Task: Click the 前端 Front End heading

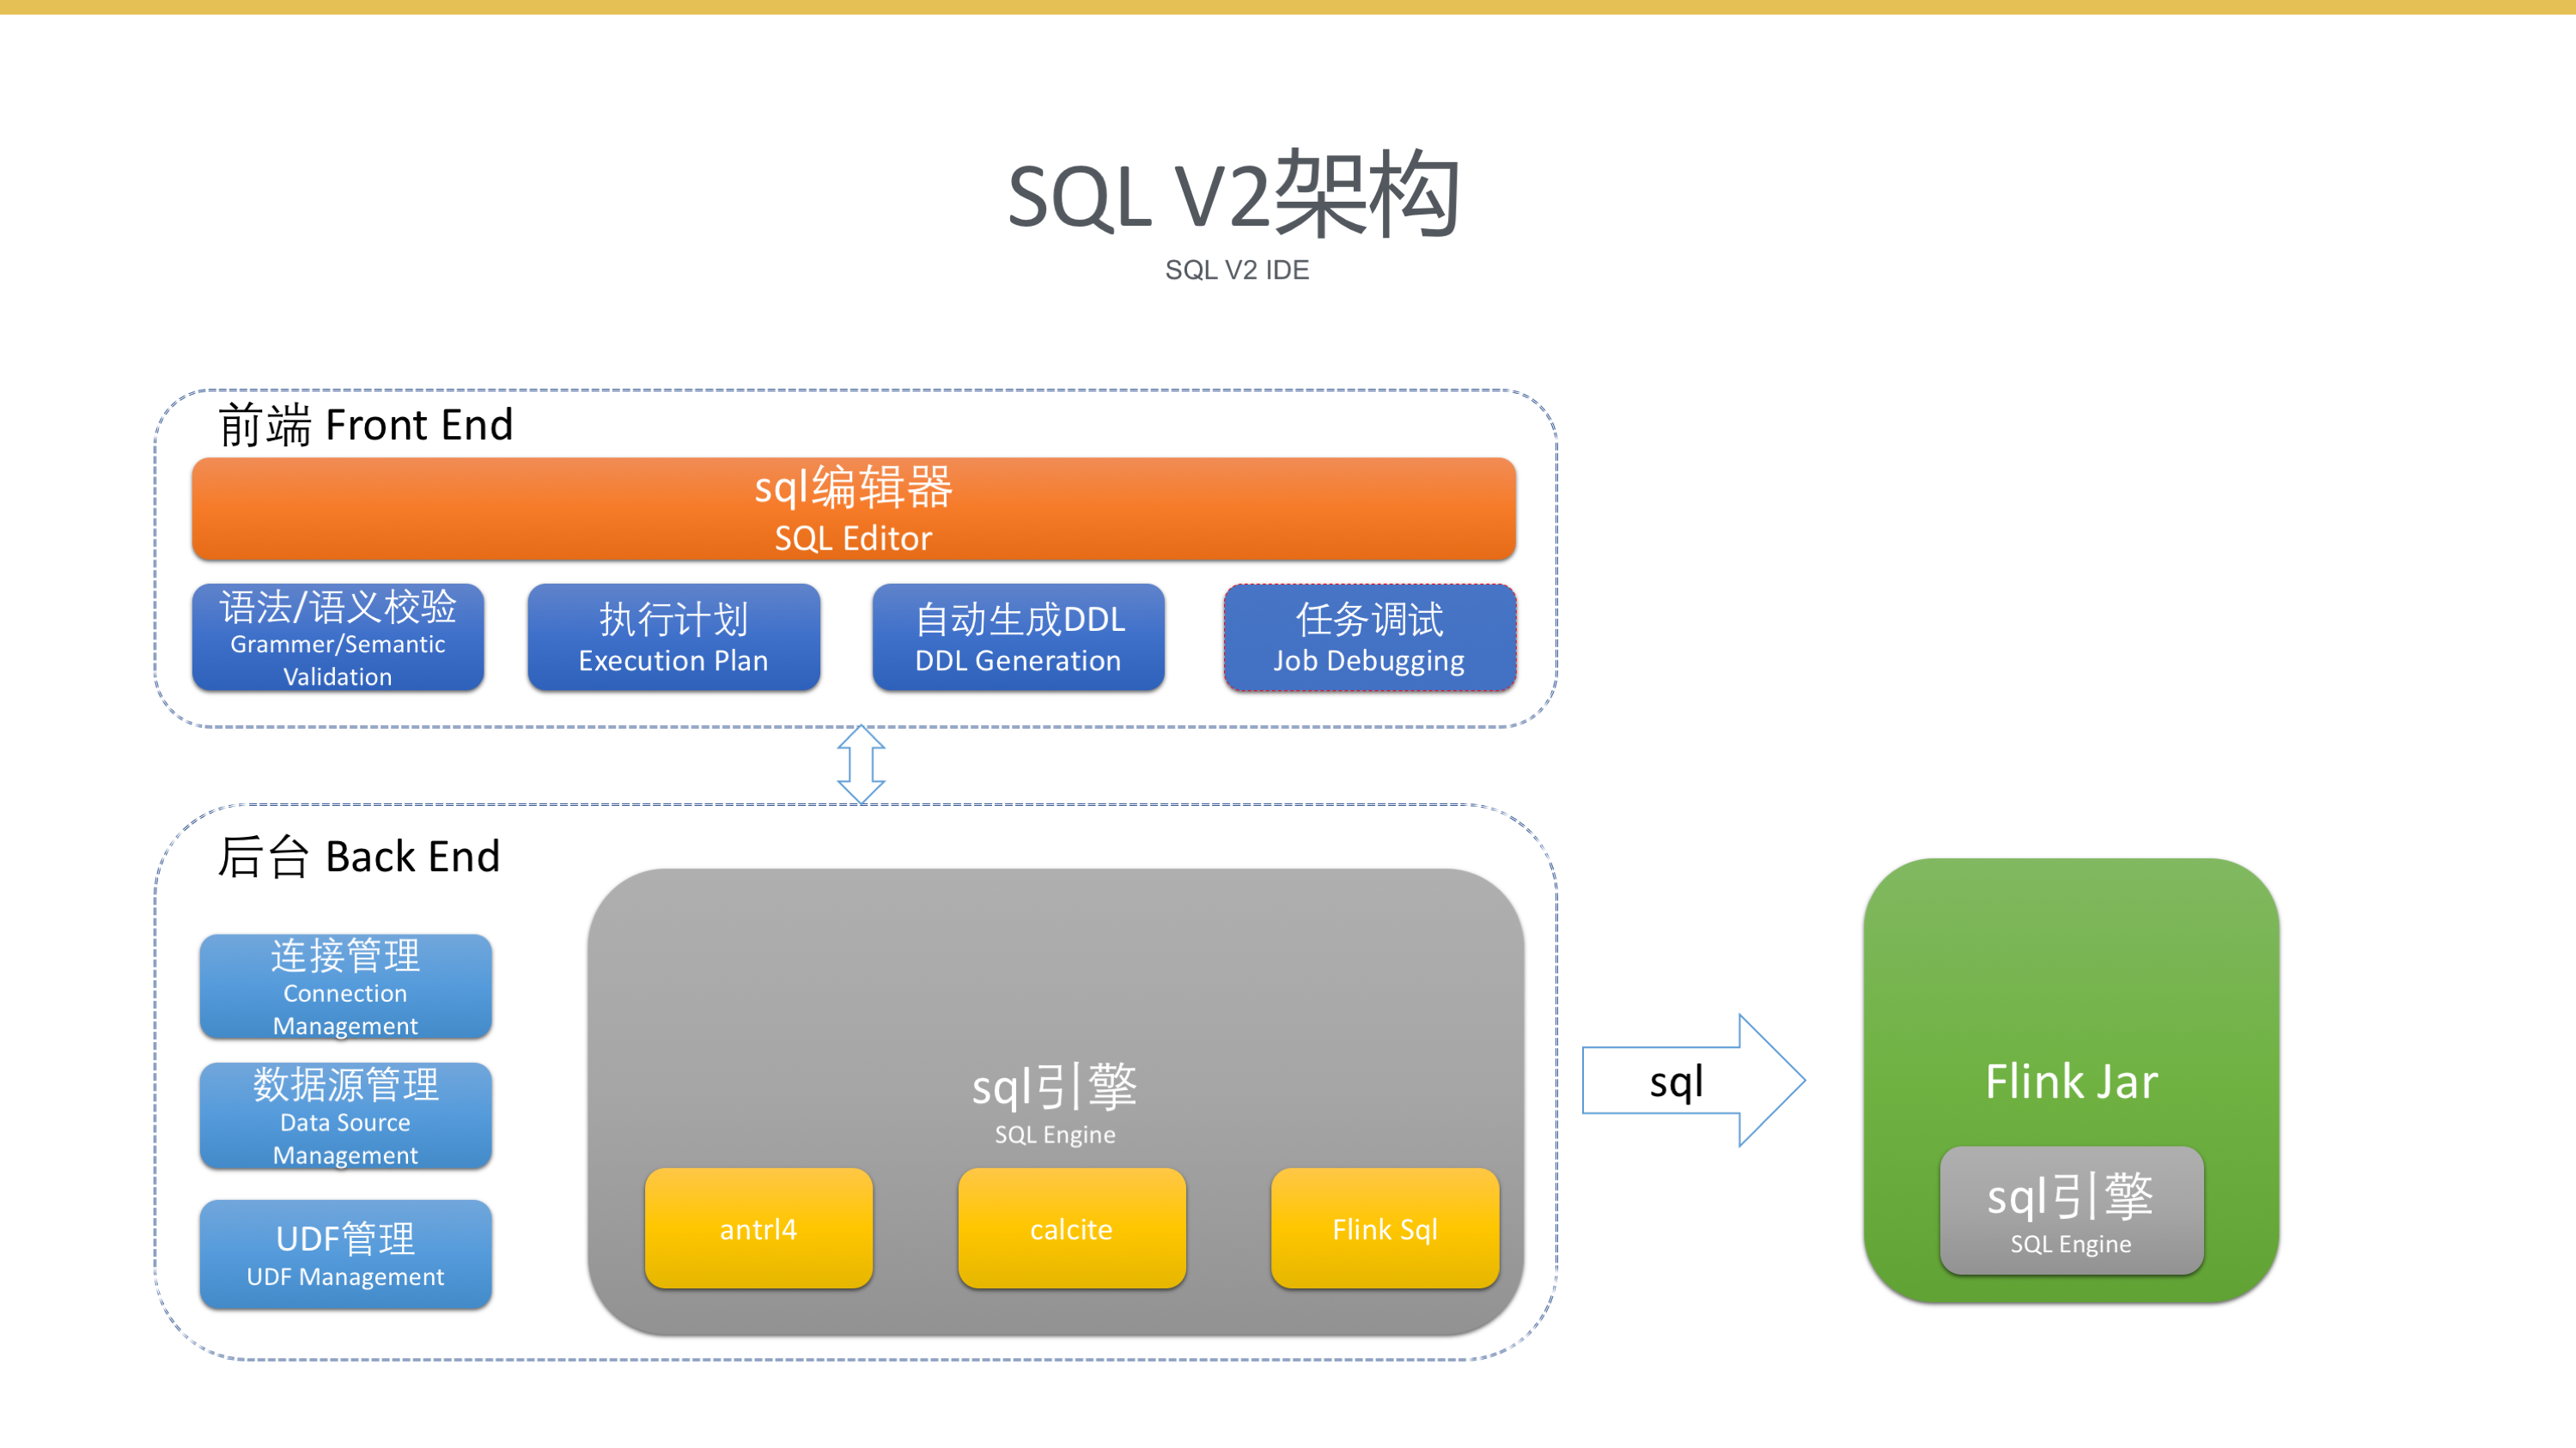Action: tap(366, 425)
